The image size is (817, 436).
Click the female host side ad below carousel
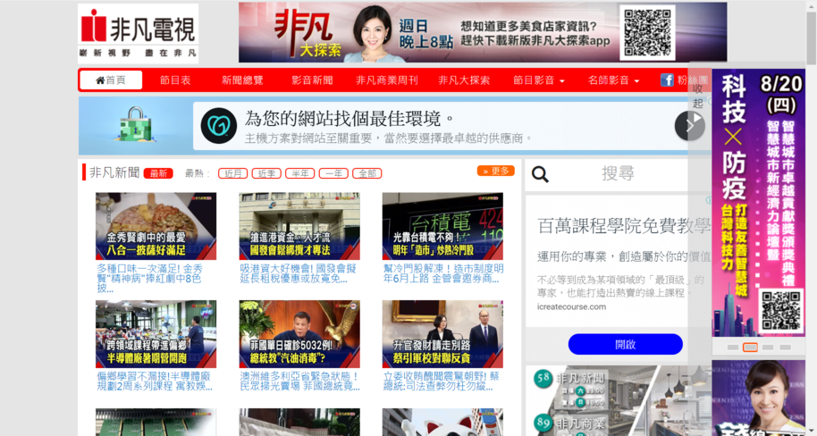pos(758,398)
